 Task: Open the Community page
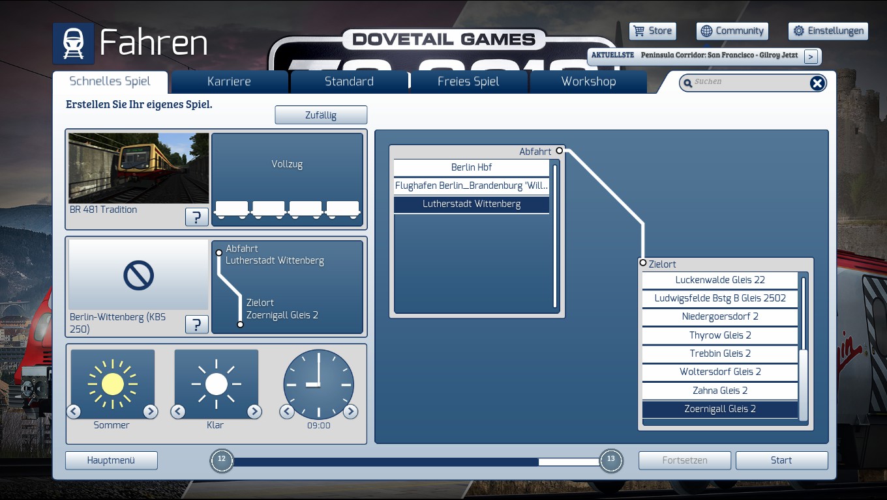pyautogui.click(x=732, y=31)
